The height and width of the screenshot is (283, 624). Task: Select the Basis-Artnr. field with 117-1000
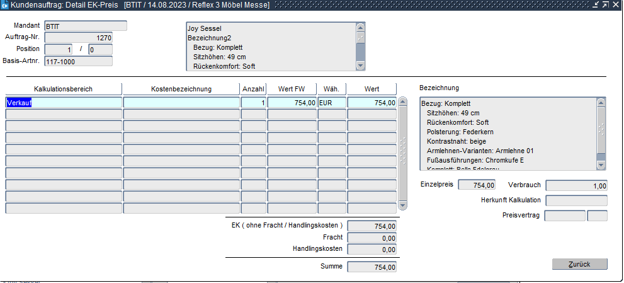point(77,61)
